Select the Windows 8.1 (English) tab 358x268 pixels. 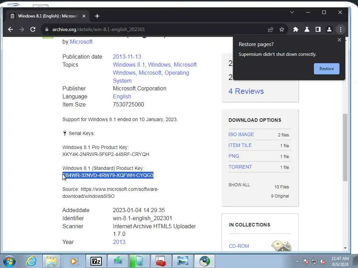coord(48,16)
